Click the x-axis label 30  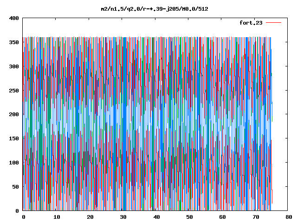(123, 217)
